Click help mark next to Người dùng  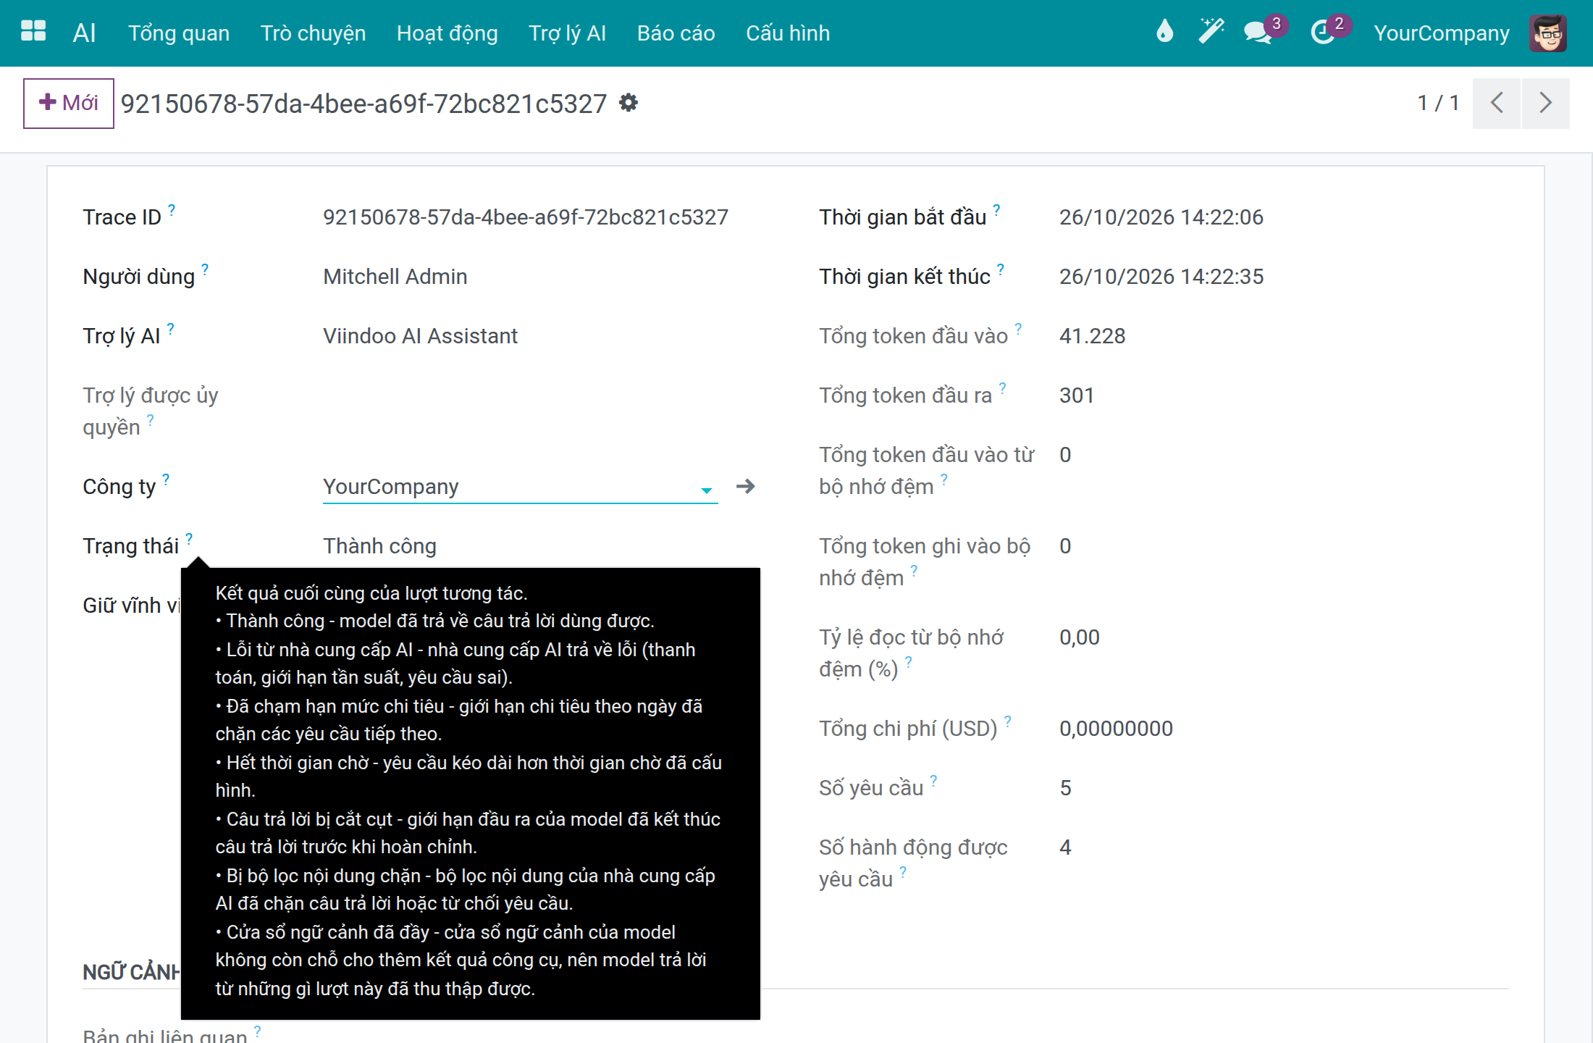point(205,269)
